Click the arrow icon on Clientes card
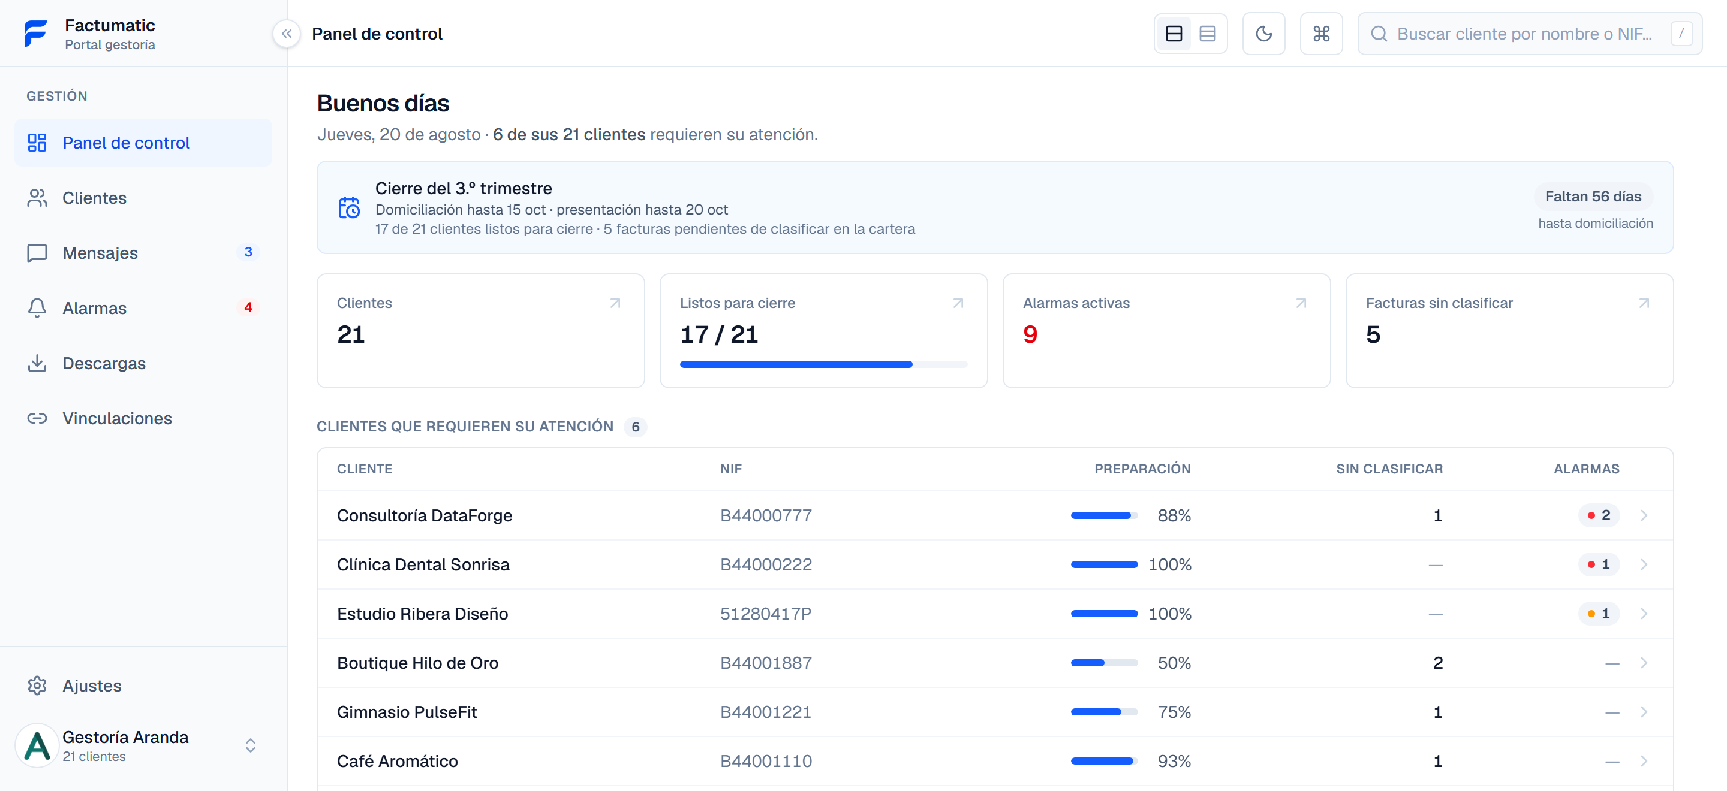 [615, 303]
